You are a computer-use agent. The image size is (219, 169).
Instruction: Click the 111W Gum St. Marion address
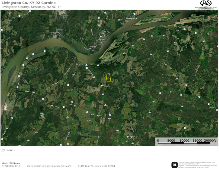click(x=96, y=166)
